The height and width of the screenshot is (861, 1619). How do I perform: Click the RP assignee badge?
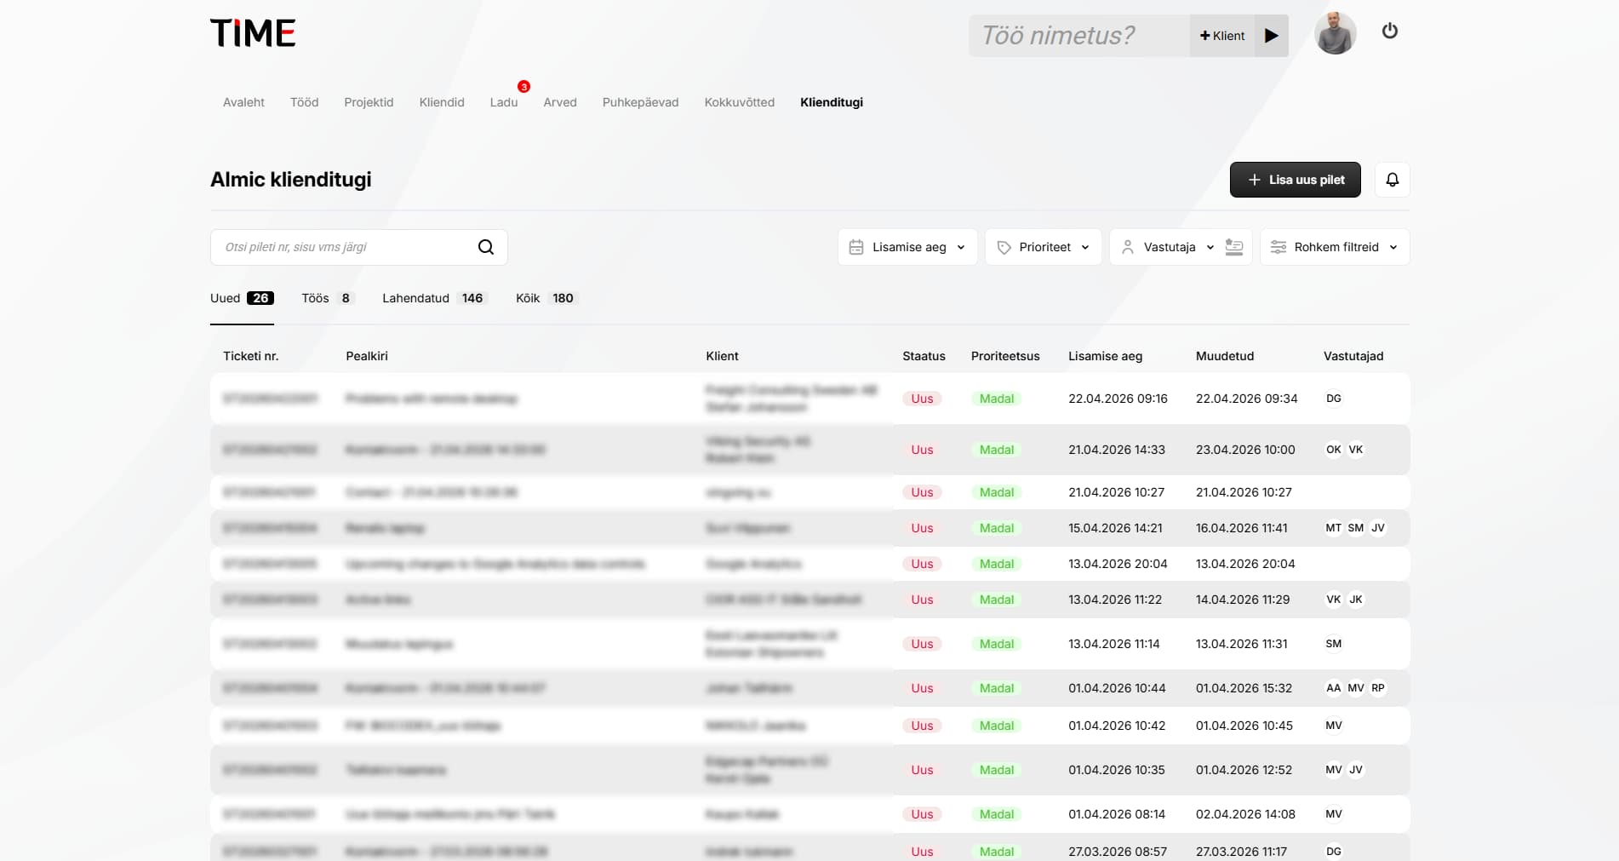[1377, 688]
